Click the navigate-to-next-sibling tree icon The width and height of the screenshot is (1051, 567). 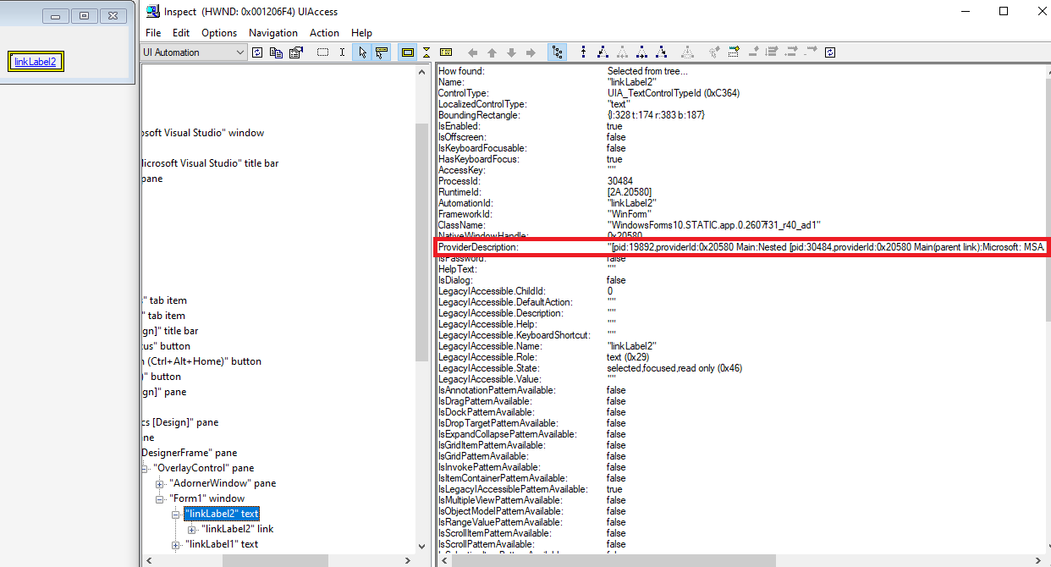(641, 52)
